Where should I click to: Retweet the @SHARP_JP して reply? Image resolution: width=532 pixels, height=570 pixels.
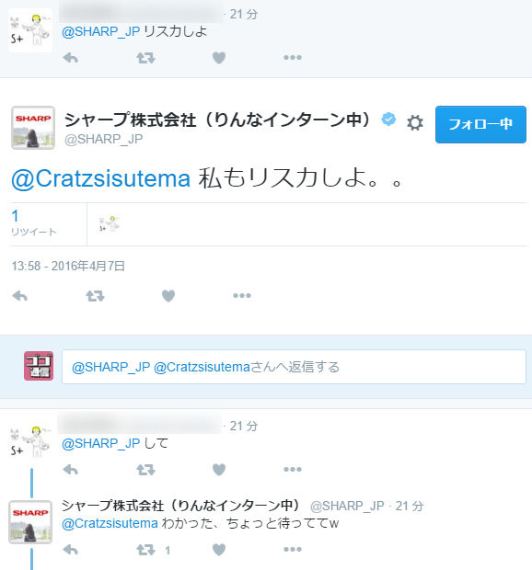145,469
